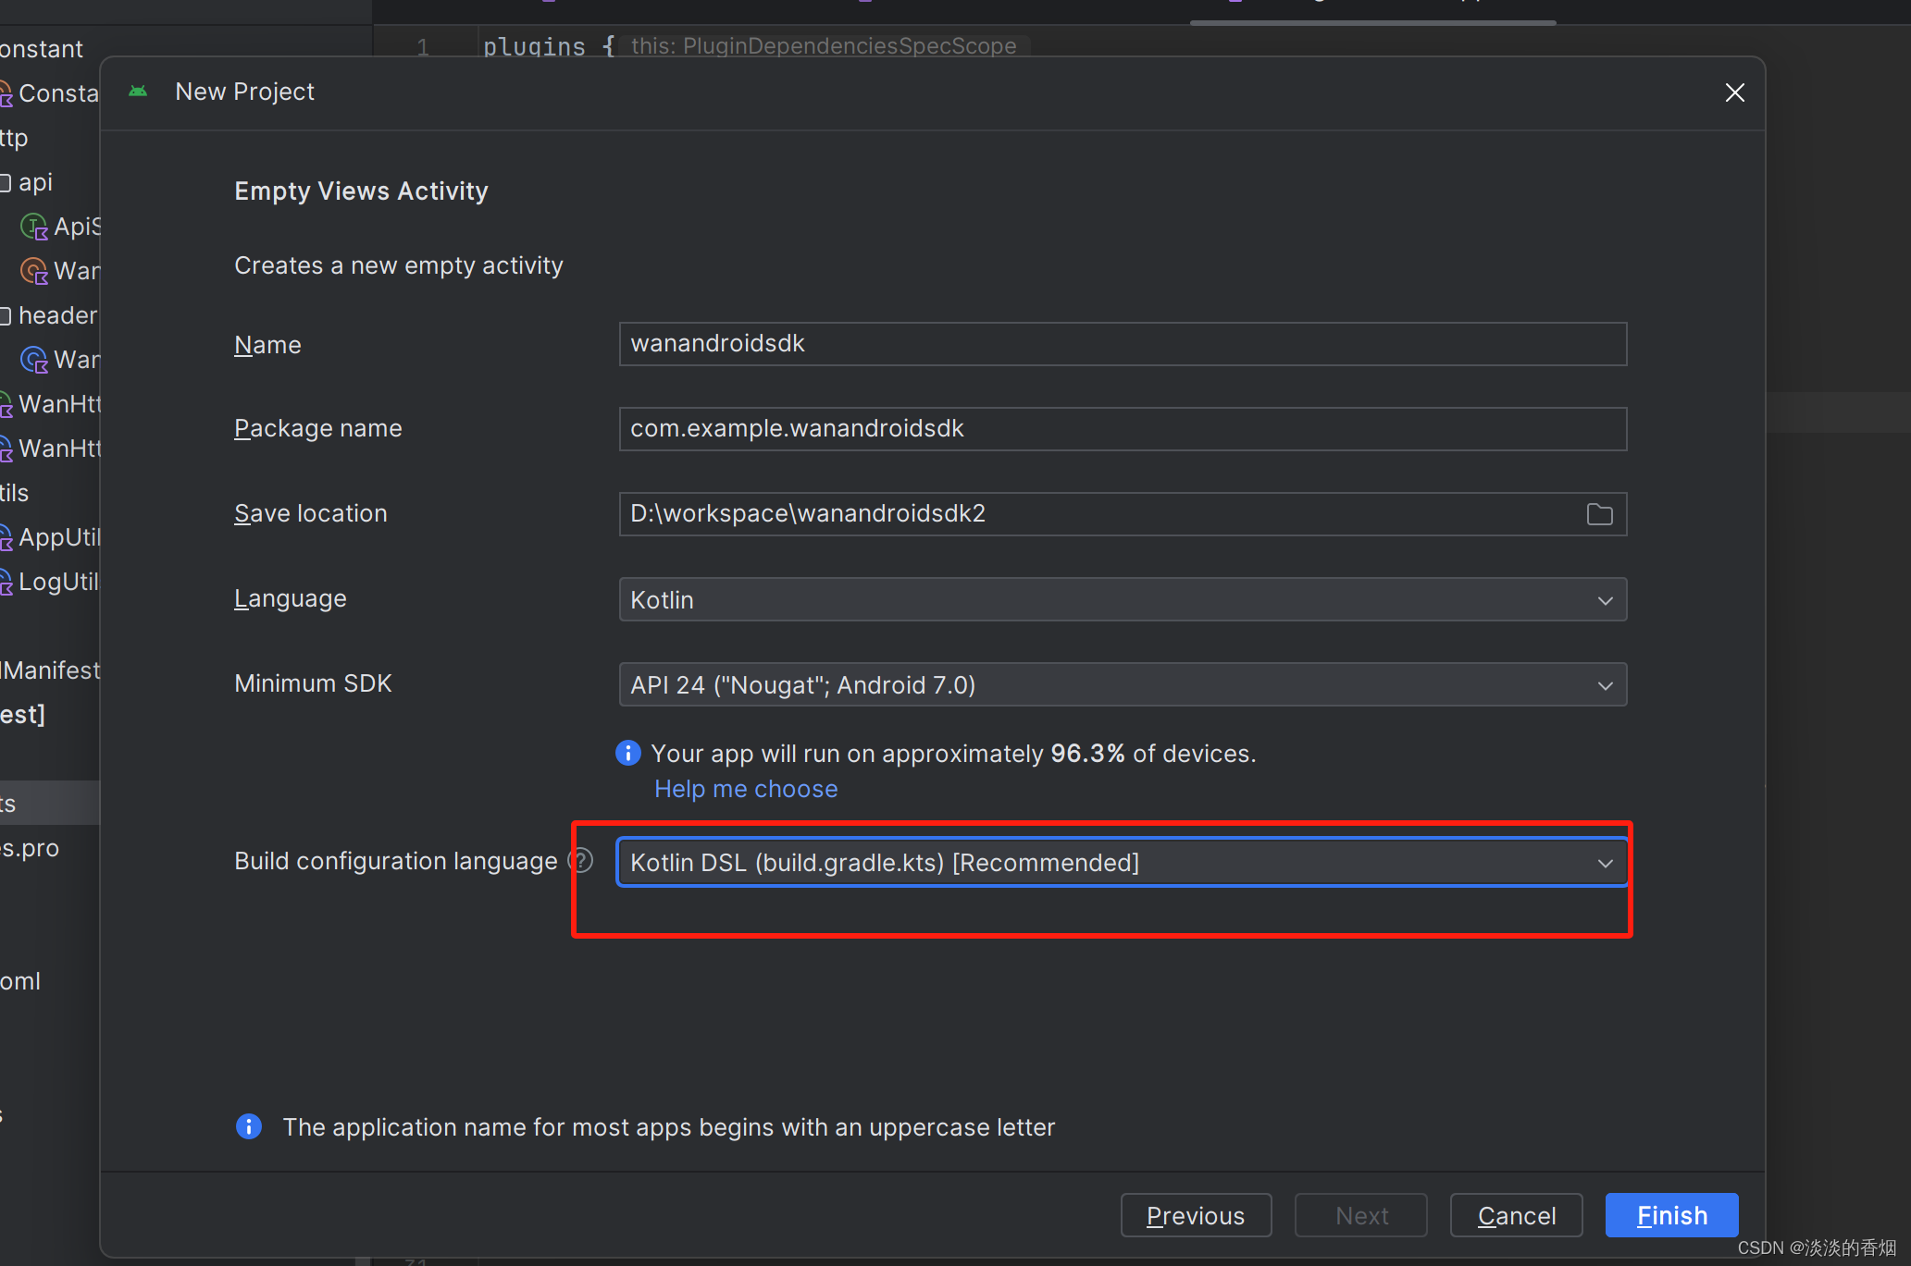The width and height of the screenshot is (1911, 1266).
Task: Click the info icon beside device percentage
Action: tap(628, 753)
